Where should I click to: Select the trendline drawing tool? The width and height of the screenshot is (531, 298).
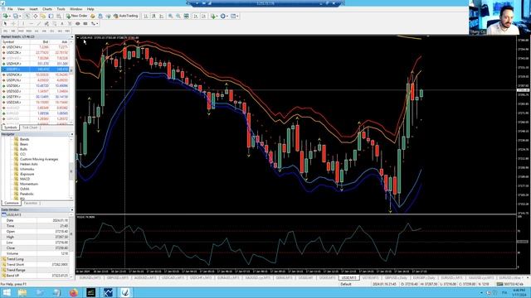(39, 24)
